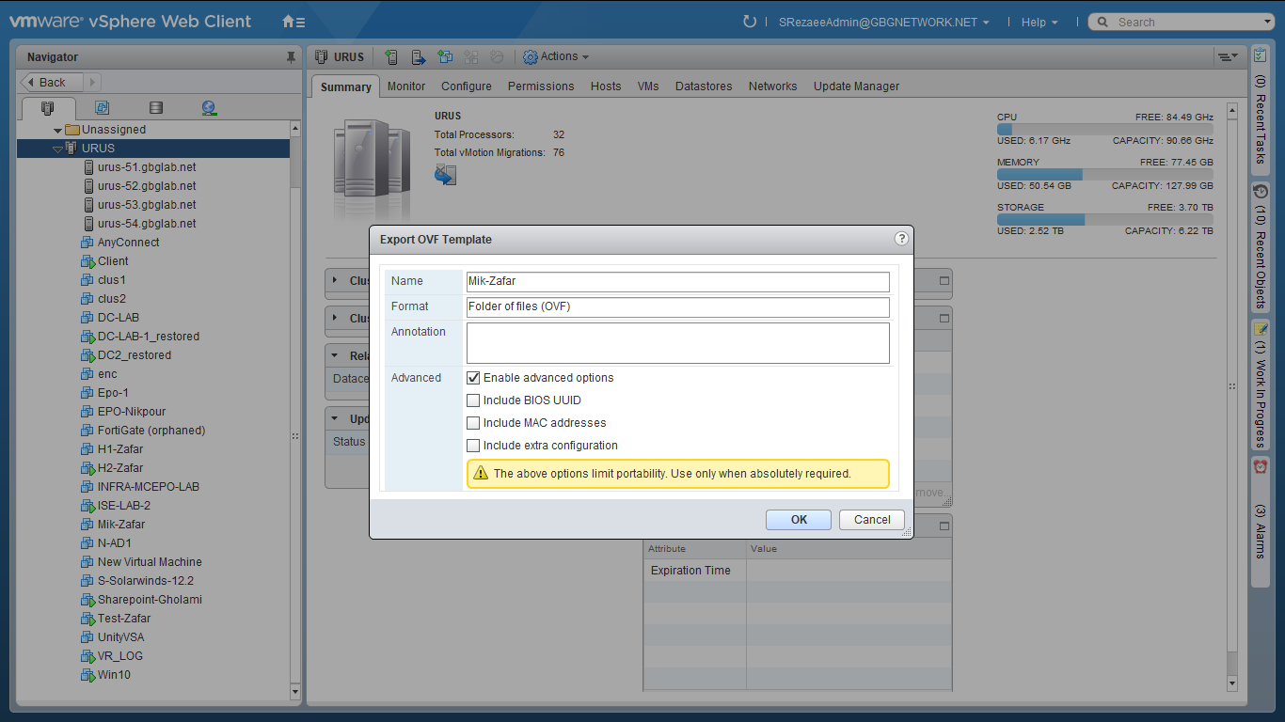1285x722 pixels.
Task: Switch to the Storage view icon in Navigator
Action: [x=156, y=108]
